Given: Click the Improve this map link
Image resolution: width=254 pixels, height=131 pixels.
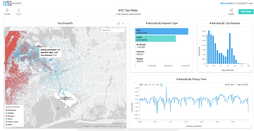Looking at the screenshot, I should (115, 126).
